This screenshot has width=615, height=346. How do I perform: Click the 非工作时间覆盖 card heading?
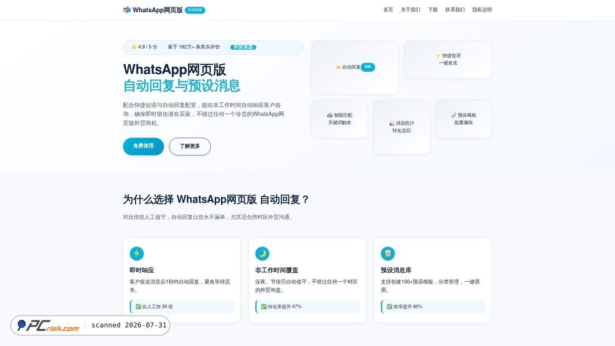point(277,270)
